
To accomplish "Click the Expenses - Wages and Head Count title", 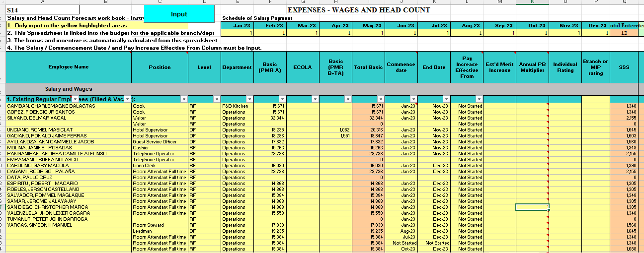I will tap(359, 10).
